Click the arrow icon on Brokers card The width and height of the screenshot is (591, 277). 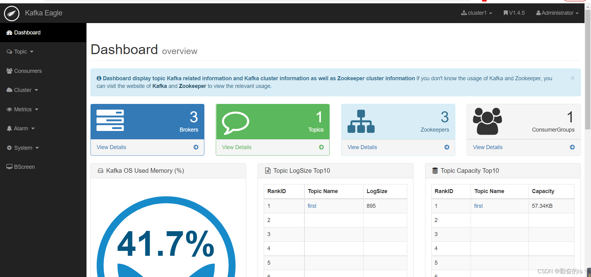(x=196, y=147)
